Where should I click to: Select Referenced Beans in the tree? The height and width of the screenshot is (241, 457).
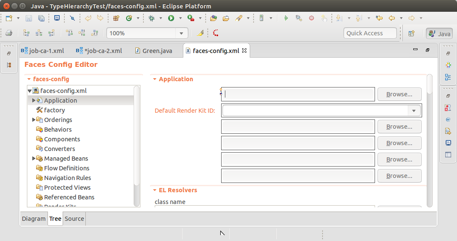(69, 197)
